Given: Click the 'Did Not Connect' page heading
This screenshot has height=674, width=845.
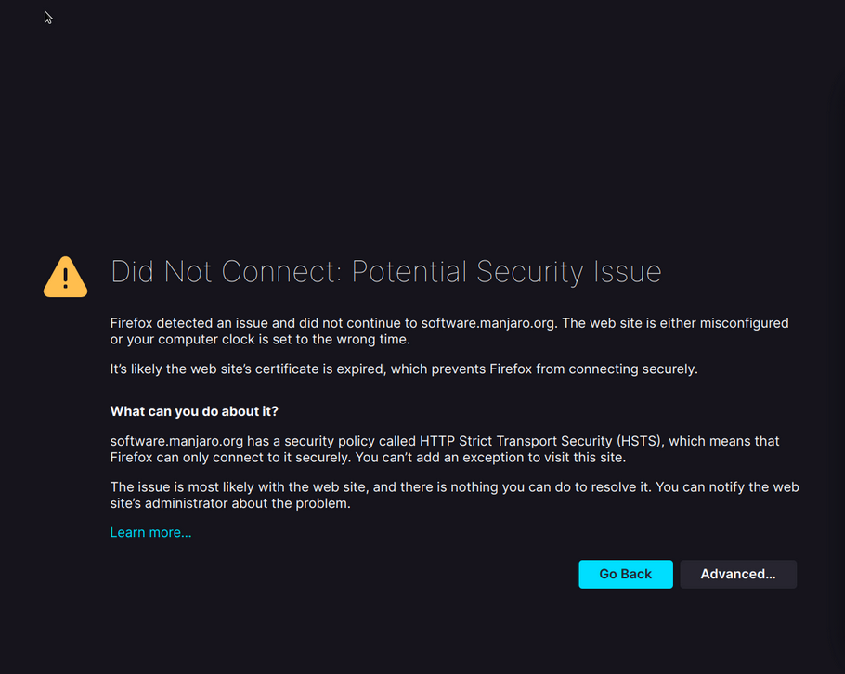Looking at the screenshot, I should 385,272.
